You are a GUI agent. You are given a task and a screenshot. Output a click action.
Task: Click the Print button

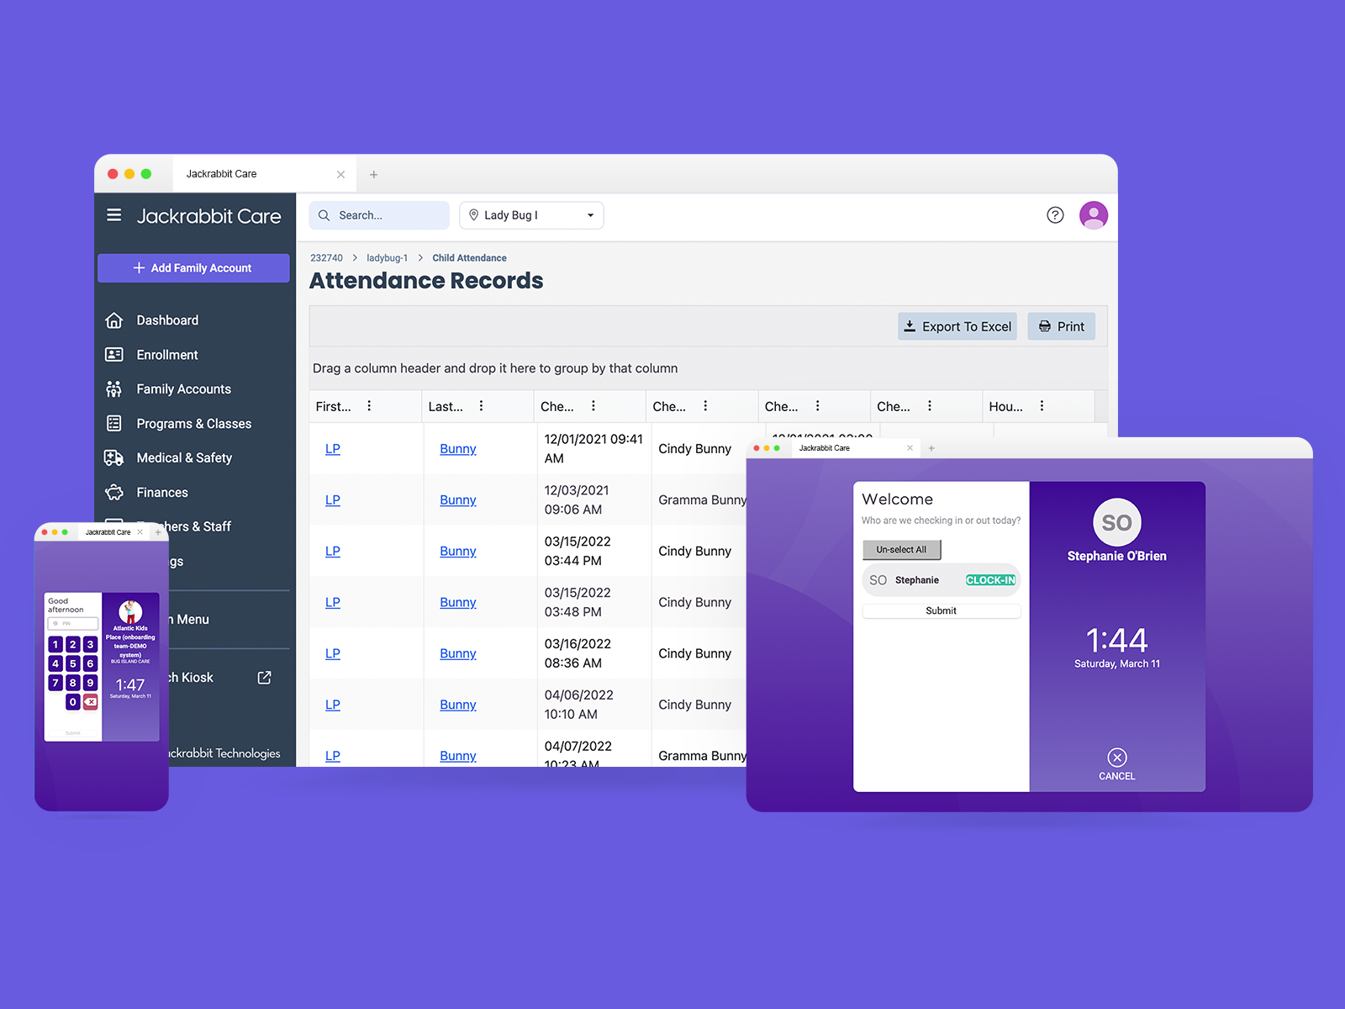click(x=1062, y=326)
